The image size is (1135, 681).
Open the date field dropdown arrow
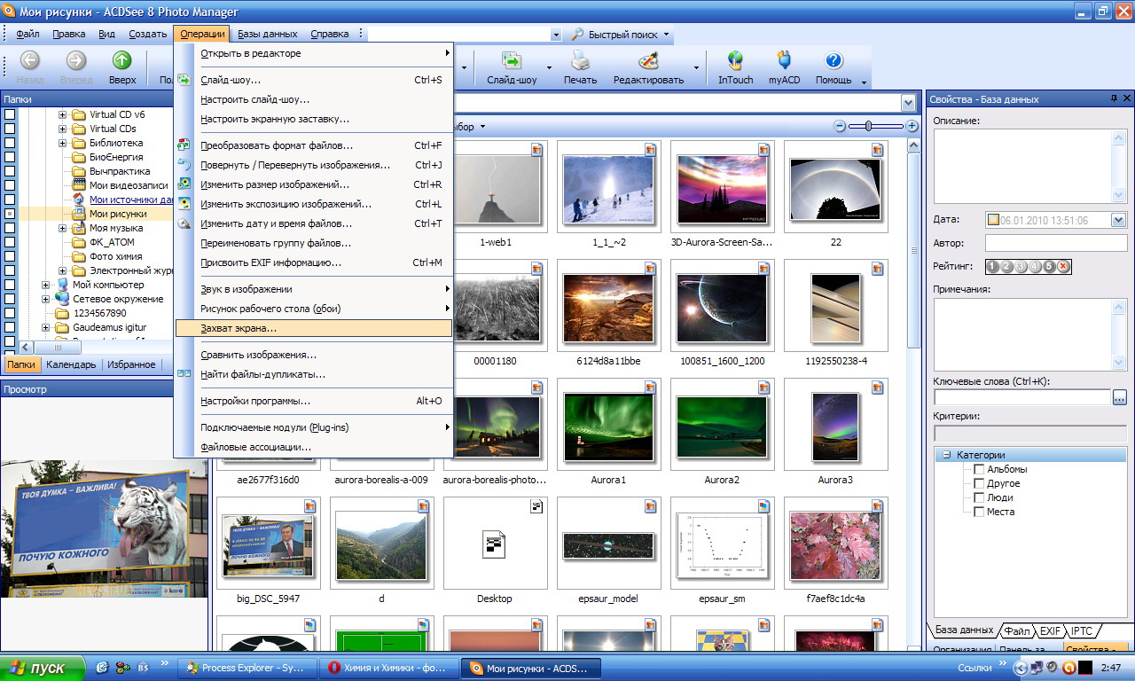(x=1117, y=220)
